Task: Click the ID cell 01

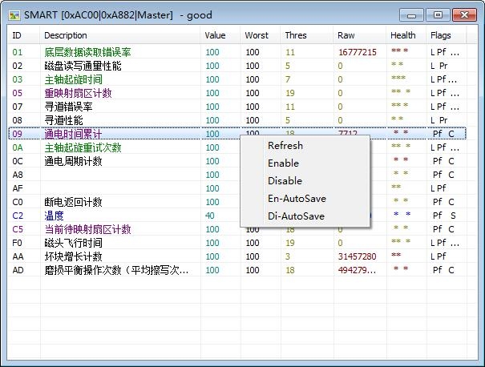Action: tap(18, 52)
